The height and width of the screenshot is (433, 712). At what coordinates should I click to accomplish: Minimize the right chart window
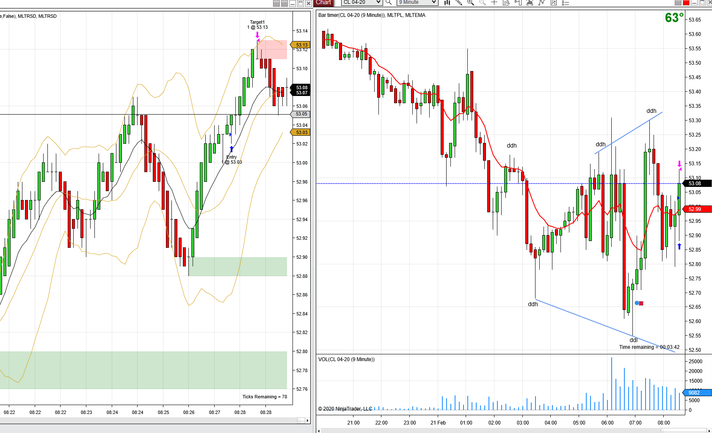click(694, 3)
